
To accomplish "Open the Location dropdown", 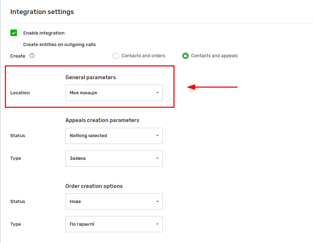I will pos(114,93).
